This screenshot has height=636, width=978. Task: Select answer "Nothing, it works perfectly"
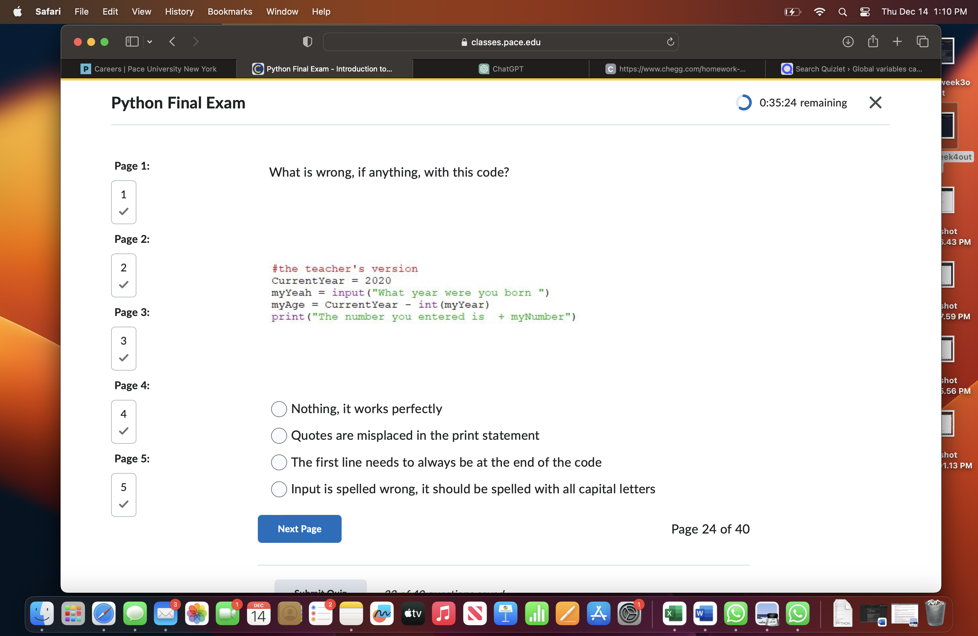pyautogui.click(x=279, y=409)
